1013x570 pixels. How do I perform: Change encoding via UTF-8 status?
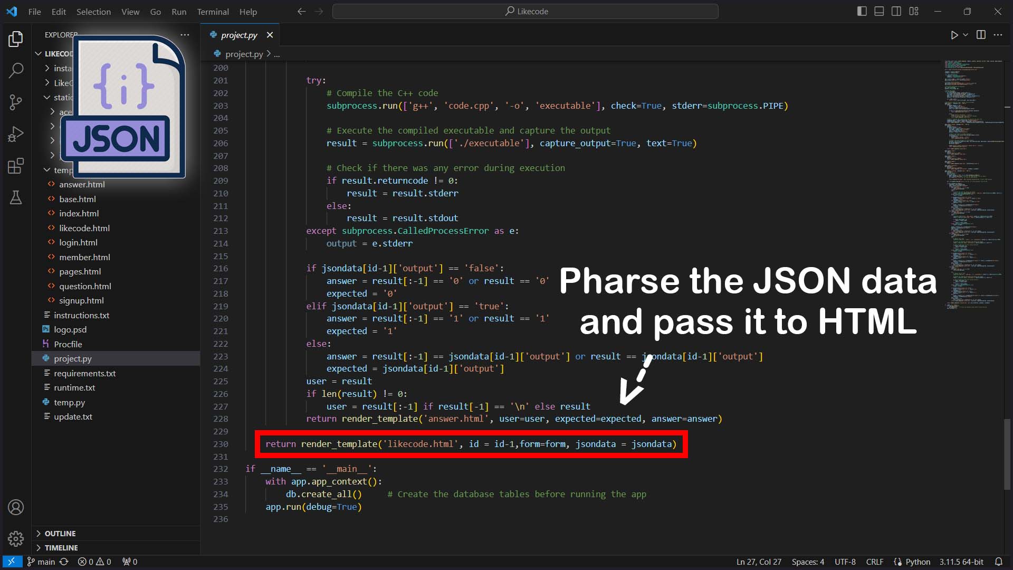pyautogui.click(x=845, y=562)
